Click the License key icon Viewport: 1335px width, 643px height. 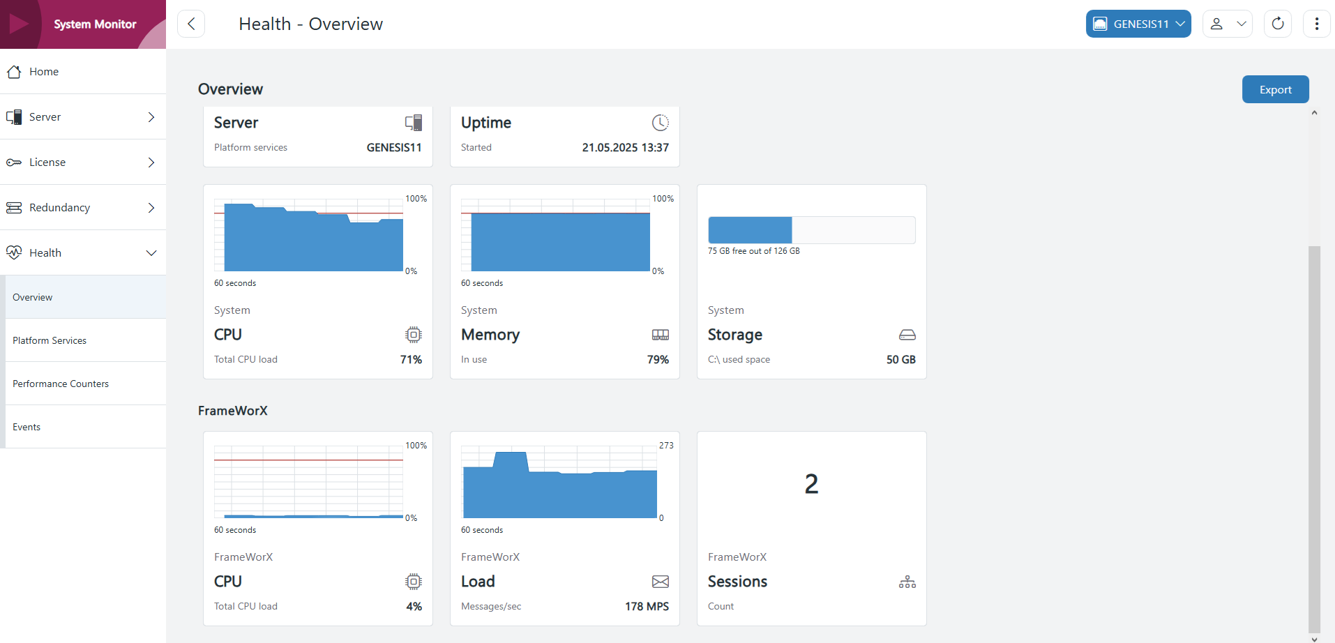14,162
